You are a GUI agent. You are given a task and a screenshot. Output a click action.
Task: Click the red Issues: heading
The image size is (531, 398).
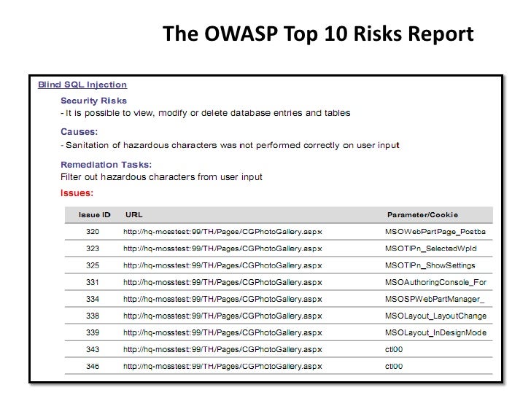pos(77,193)
